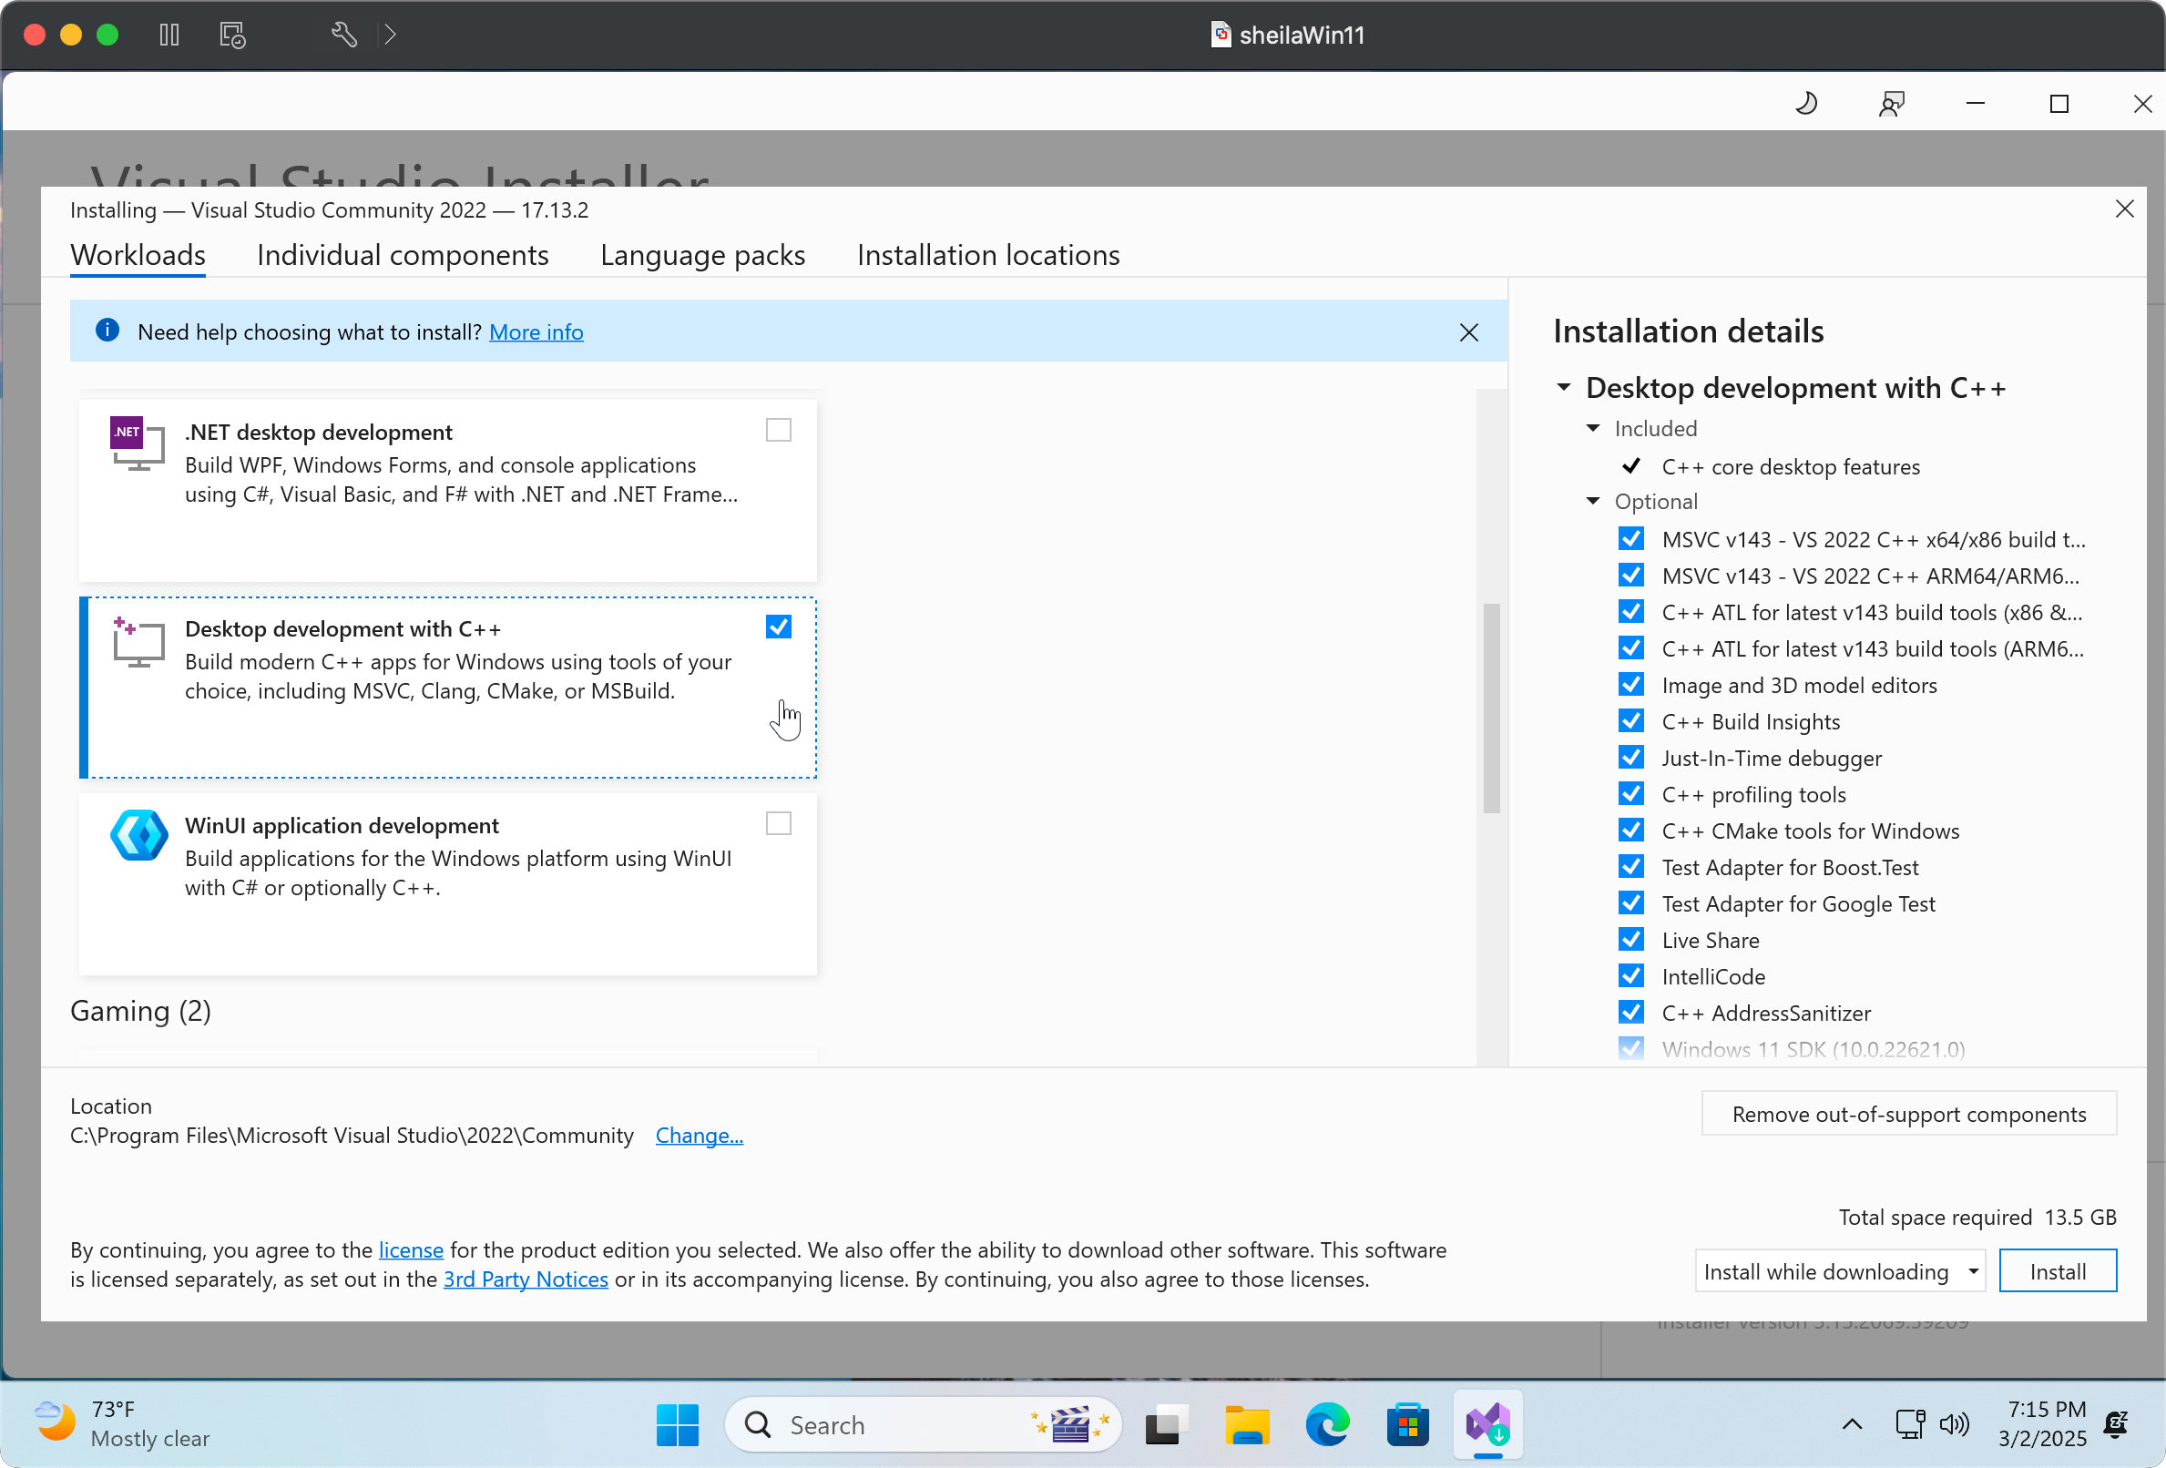Open Microsoft Edge from taskbar
Viewport: 2166px width, 1468px height.
pyautogui.click(x=1327, y=1424)
